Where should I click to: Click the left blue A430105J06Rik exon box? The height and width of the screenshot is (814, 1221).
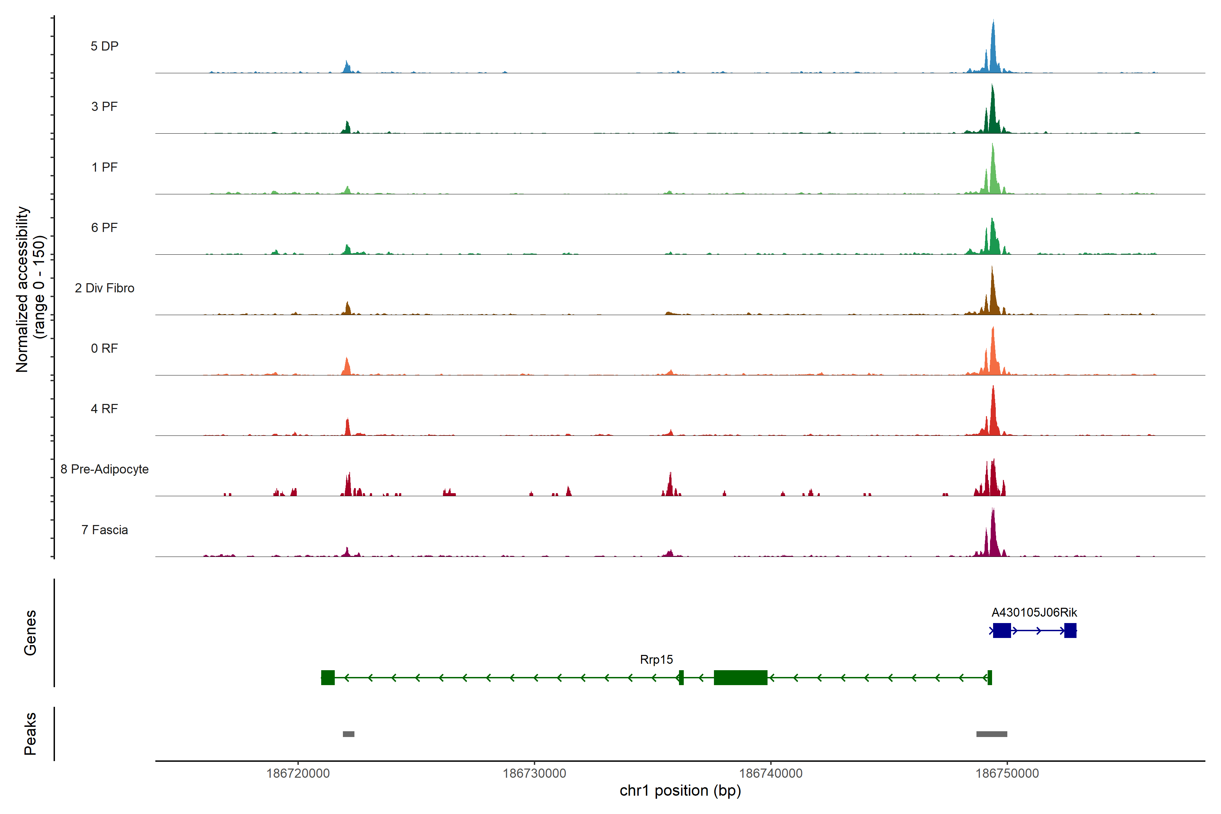(x=1002, y=630)
